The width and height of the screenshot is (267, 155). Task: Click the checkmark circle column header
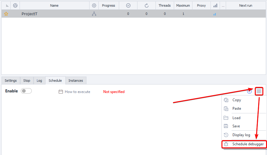click(x=128, y=5)
